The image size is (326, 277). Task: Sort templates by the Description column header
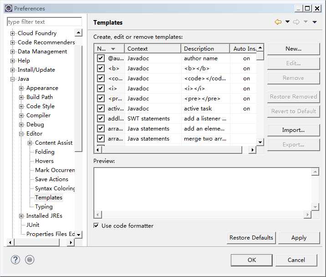pos(205,48)
